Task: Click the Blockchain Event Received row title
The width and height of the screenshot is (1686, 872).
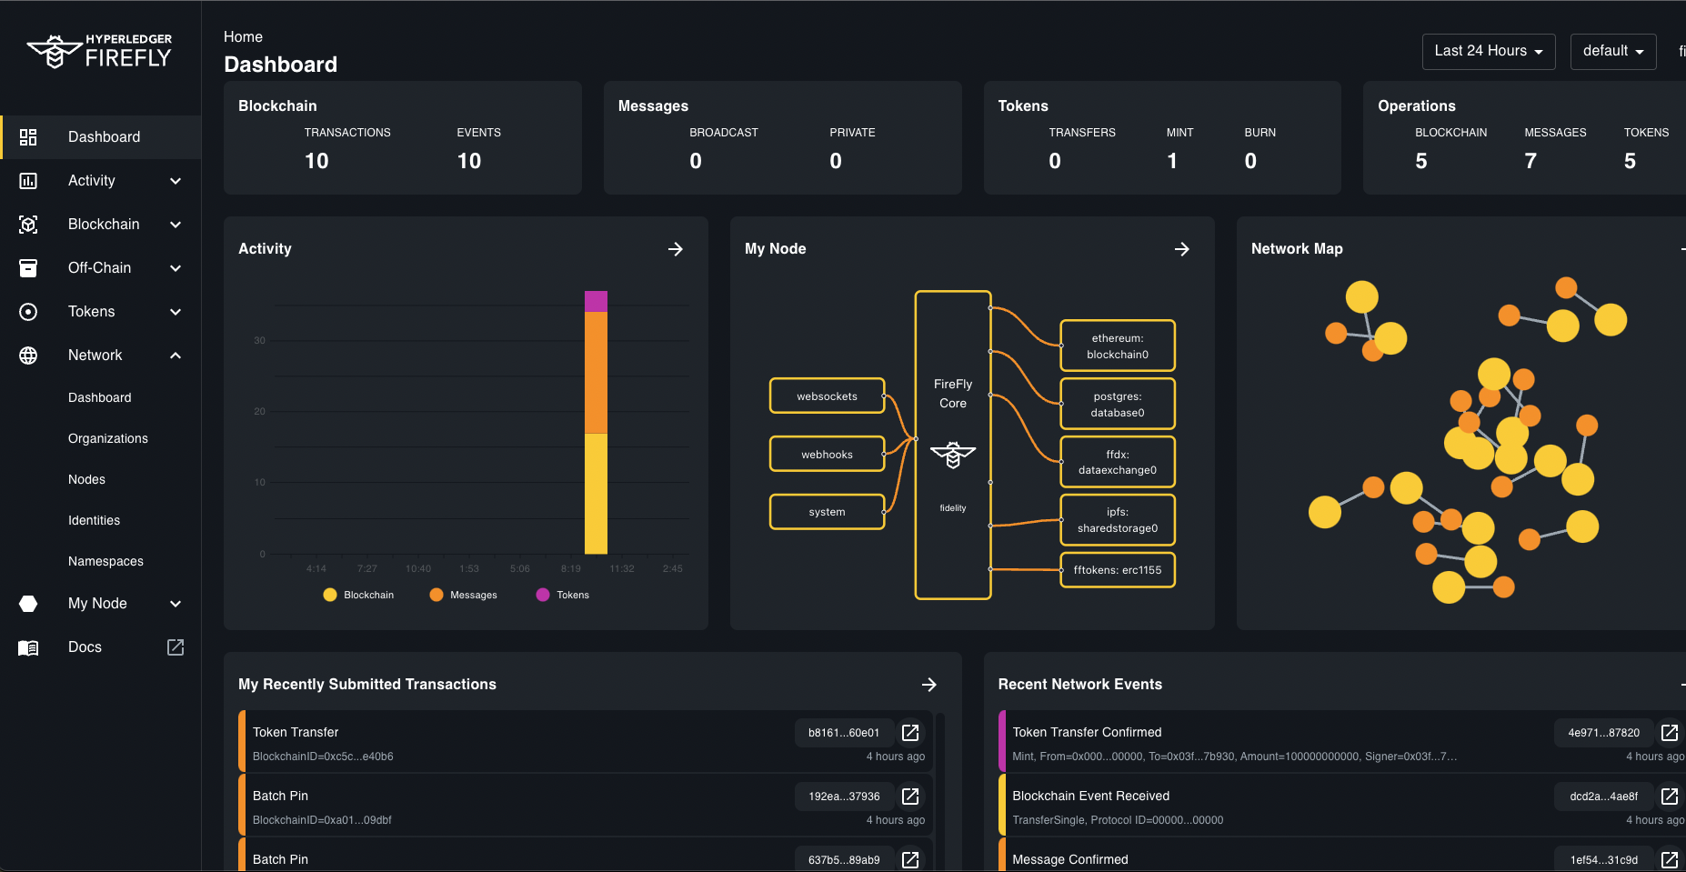Action: (x=1090, y=797)
